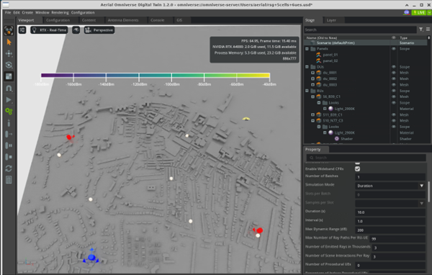Select the panel_01 tree item
The width and height of the screenshot is (432, 275).
330,55
